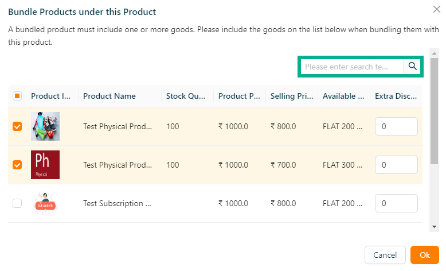Click the subscription product thumbnail
The image size is (446, 271).
pos(45,203)
